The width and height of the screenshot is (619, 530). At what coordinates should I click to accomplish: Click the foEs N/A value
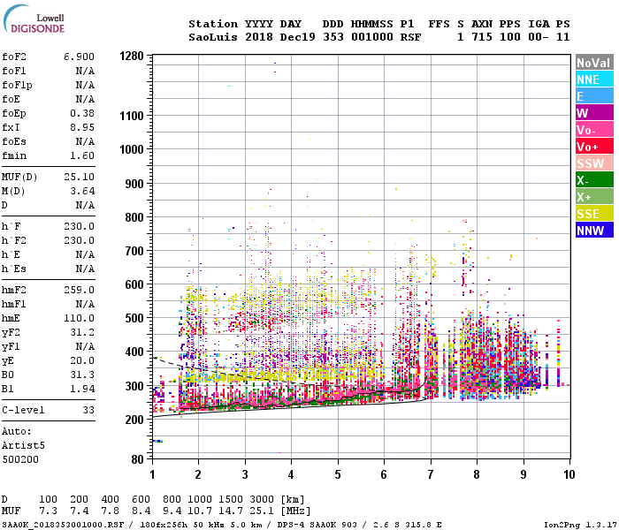point(85,141)
